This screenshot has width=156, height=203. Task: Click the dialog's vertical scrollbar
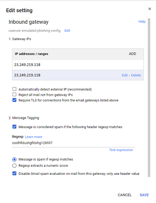coord(149,97)
